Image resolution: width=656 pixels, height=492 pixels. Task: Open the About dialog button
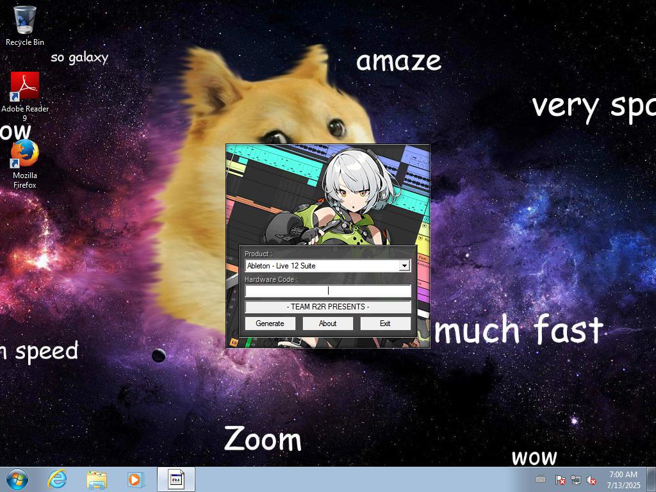pyautogui.click(x=327, y=324)
